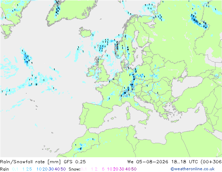Select the Rain legend value 5
The width and height of the screenshot is (222, 172).
[x=30, y=169]
